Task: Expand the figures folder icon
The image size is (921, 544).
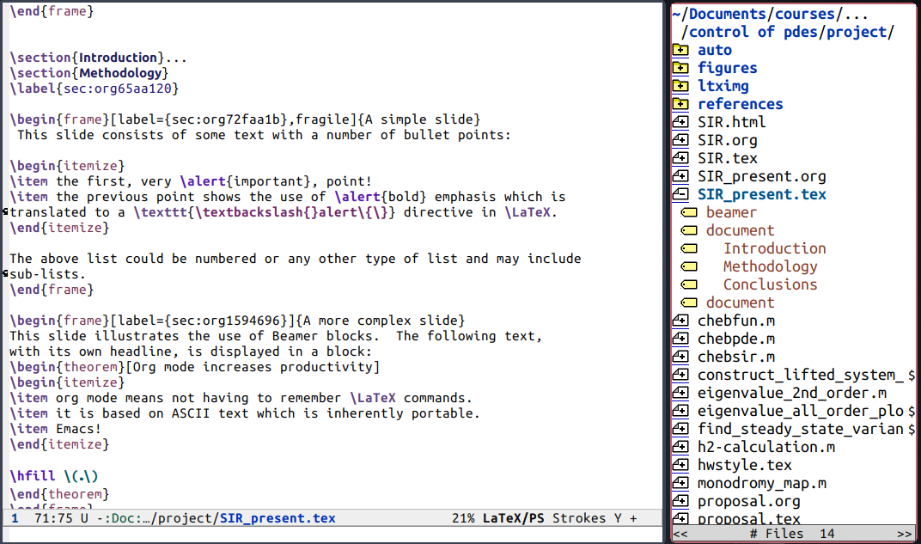Action: (x=680, y=68)
